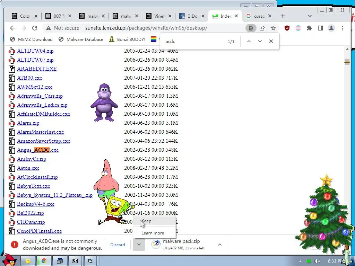This screenshot has height=266, width=355.
Task: Expand malware pack.zip download options
Action: pos(219,245)
